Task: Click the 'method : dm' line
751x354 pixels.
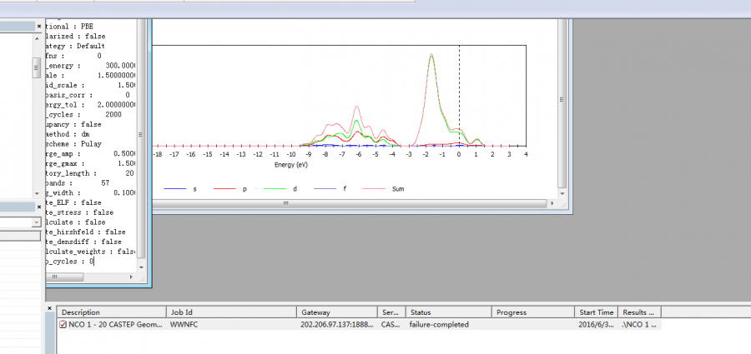Action: click(x=68, y=134)
